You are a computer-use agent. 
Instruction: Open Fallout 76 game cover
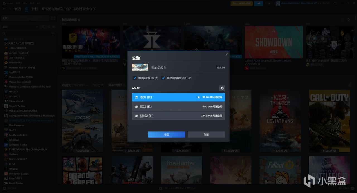280,170
